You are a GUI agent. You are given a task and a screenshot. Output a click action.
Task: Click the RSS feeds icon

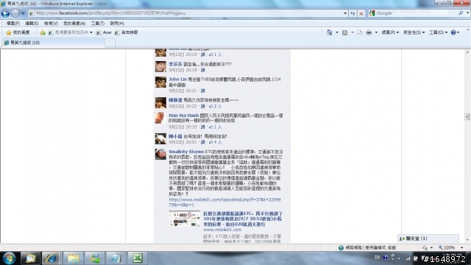(x=345, y=32)
